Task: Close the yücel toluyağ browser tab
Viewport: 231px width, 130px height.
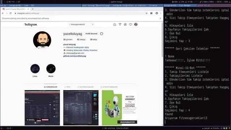Action: click(x=28, y=9)
